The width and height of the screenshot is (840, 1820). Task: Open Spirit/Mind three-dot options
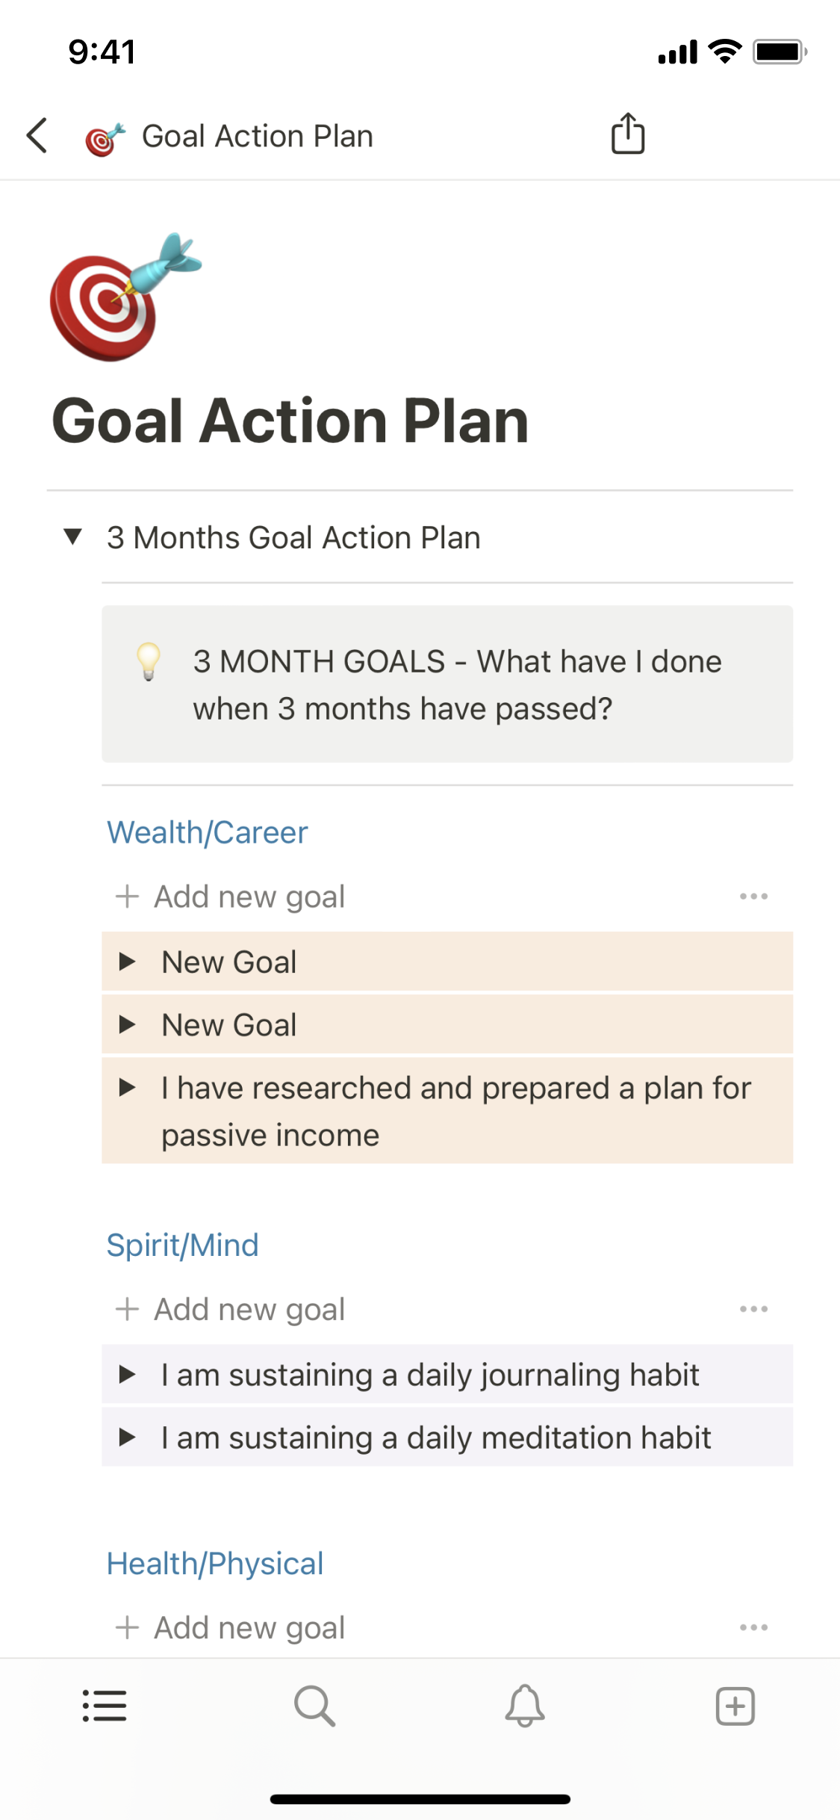click(753, 1309)
